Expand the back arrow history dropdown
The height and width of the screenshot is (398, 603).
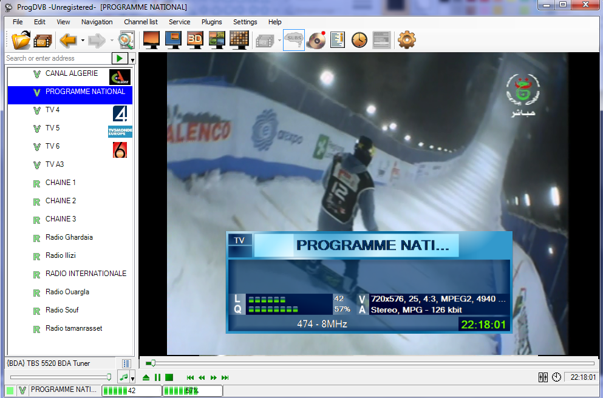[82, 41]
